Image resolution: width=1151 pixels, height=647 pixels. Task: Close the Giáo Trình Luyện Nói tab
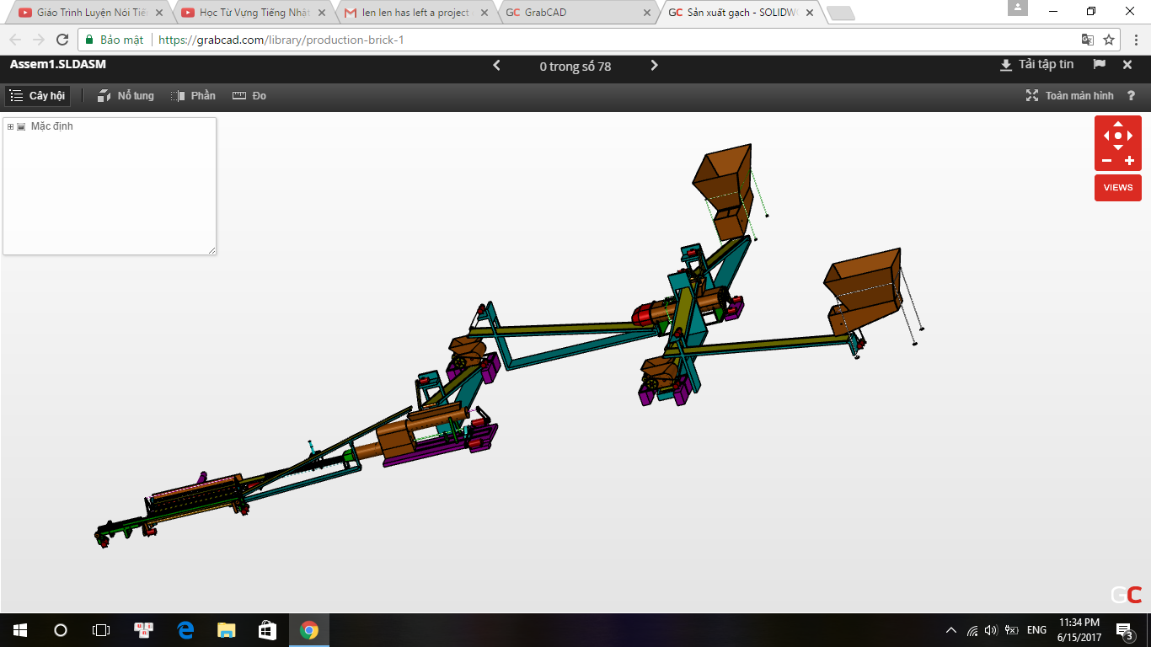[x=158, y=13]
